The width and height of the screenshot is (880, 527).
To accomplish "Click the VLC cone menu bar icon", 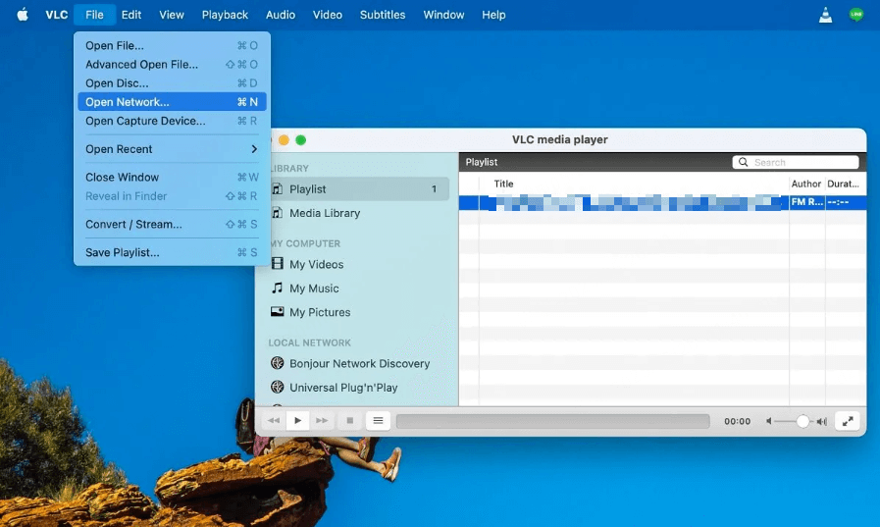I will (825, 15).
